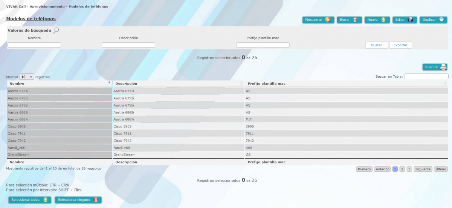Viewport: 452px width, 208px height.
Task: Select the Aastra 6753i row name
Action: coord(59,98)
